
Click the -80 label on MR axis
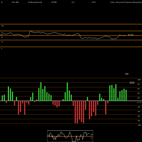point(139,121)
